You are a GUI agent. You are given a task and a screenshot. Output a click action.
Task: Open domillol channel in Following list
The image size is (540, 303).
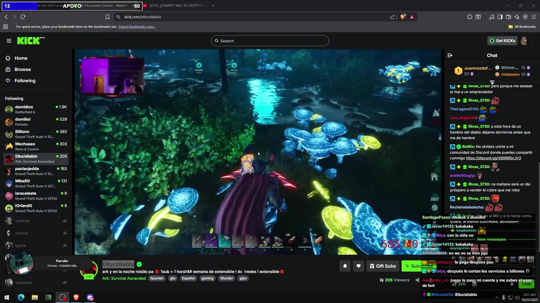pyautogui.click(x=36, y=122)
